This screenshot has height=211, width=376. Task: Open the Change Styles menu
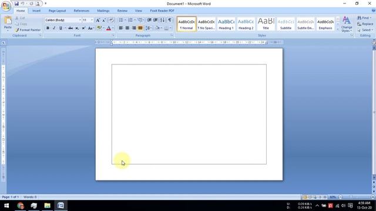click(x=347, y=24)
